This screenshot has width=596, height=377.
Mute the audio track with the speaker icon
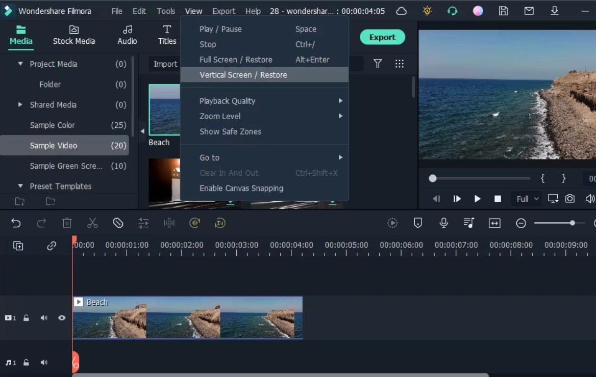point(44,362)
